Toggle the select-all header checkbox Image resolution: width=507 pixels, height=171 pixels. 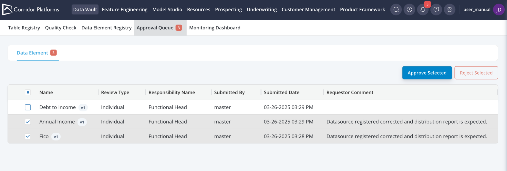coord(28,92)
